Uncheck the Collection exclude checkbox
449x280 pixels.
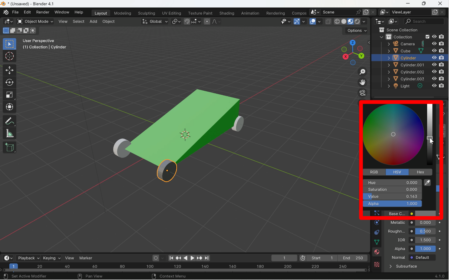[427, 37]
